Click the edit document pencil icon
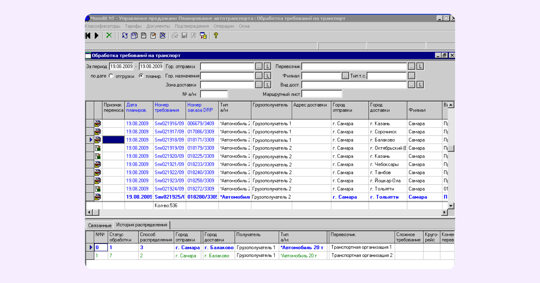Screen dimensions: 540x283 (153, 35)
